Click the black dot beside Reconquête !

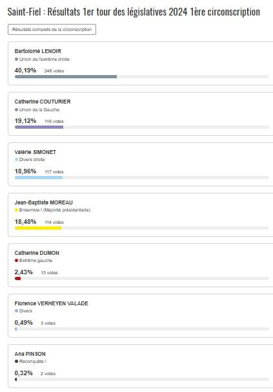(x=17, y=362)
